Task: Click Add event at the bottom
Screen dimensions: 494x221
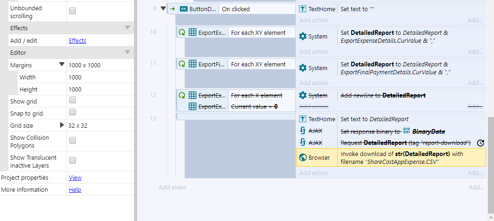Action: click(172, 188)
